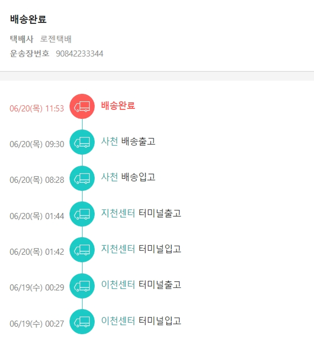Click the courier name 로젠택배
This screenshot has width=314, height=350.
56,39
